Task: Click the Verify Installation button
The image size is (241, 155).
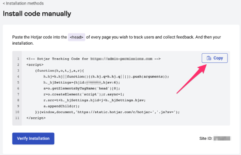Action: click(33, 139)
